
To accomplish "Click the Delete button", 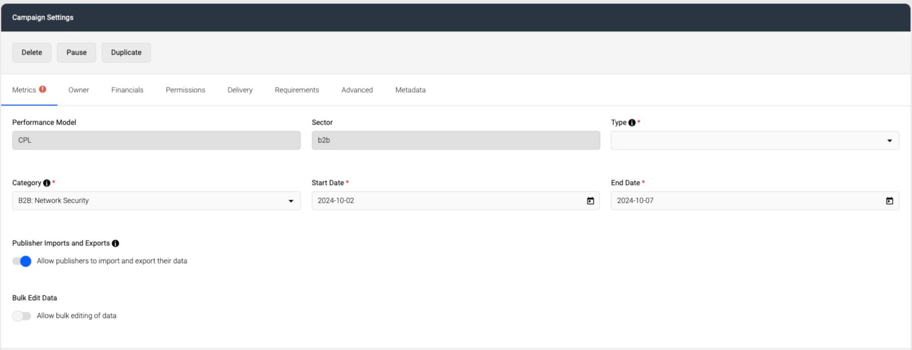I will [32, 52].
